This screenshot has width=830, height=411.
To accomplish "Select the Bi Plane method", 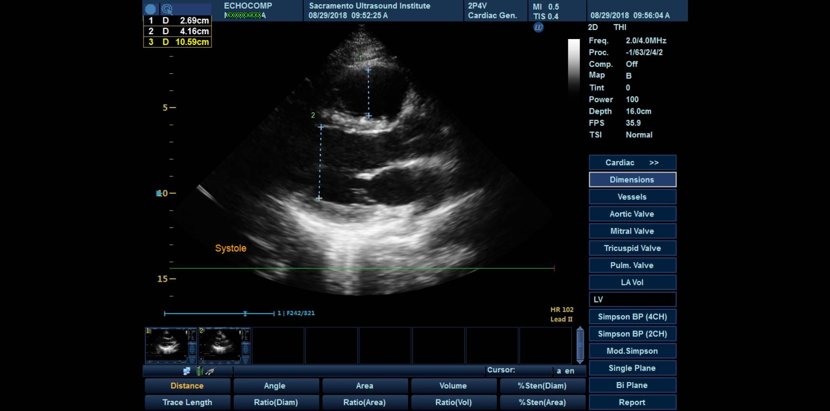I will [x=632, y=385].
